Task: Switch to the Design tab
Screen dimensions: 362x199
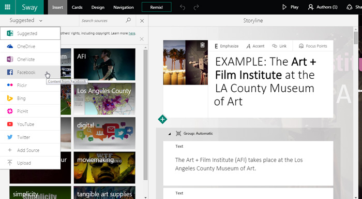Action: click(98, 7)
